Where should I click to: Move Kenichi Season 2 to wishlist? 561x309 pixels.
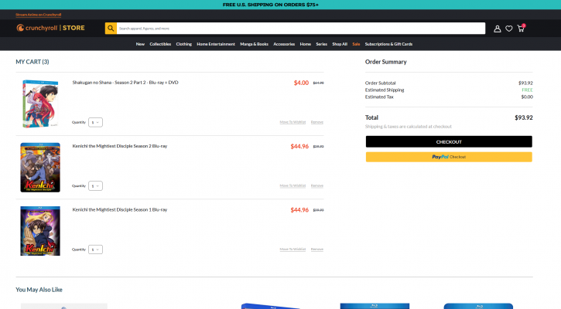pyautogui.click(x=292, y=185)
